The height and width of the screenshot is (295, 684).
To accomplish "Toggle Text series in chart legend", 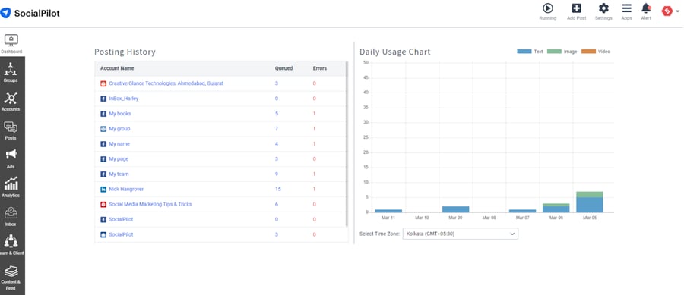I will (530, 52).
